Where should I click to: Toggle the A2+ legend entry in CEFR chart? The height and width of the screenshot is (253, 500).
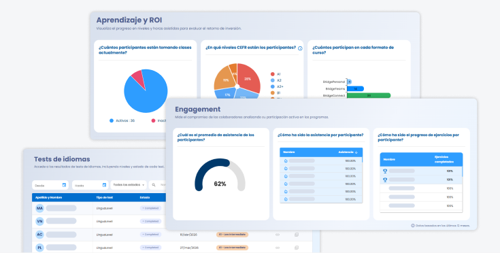[277, 86]
